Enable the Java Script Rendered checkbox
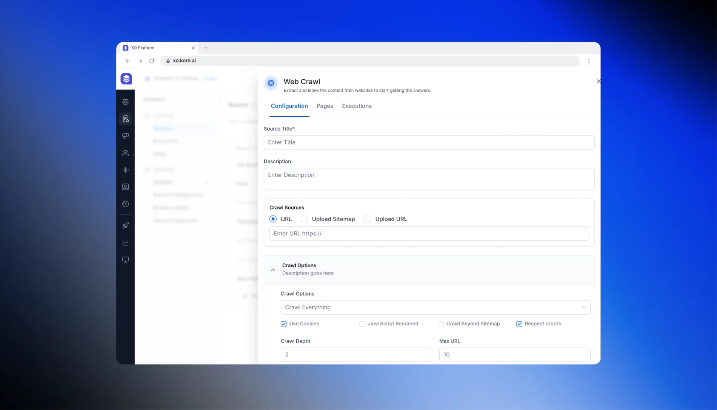 362,324
